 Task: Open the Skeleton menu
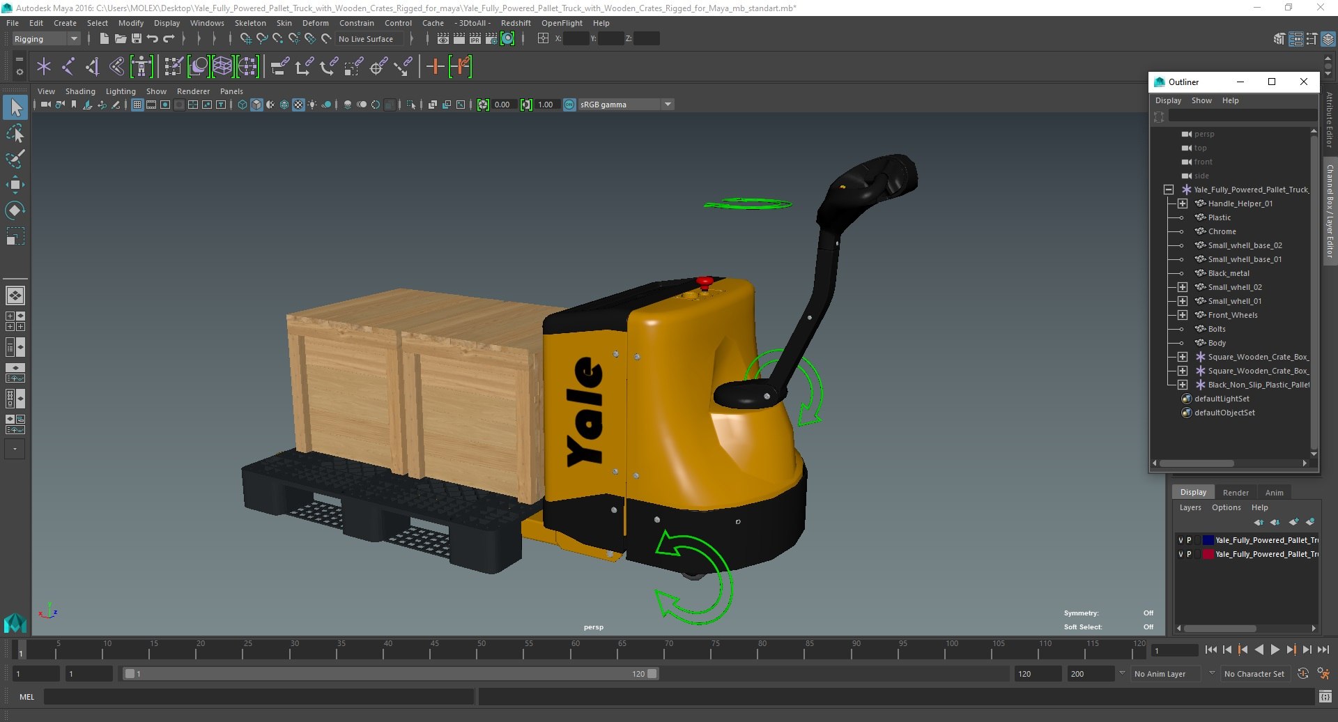(250, 23)
